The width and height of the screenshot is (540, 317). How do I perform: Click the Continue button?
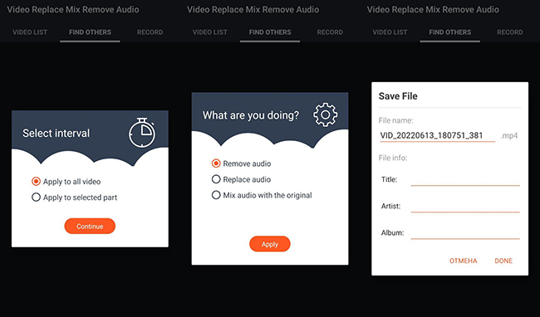(90, 227)
